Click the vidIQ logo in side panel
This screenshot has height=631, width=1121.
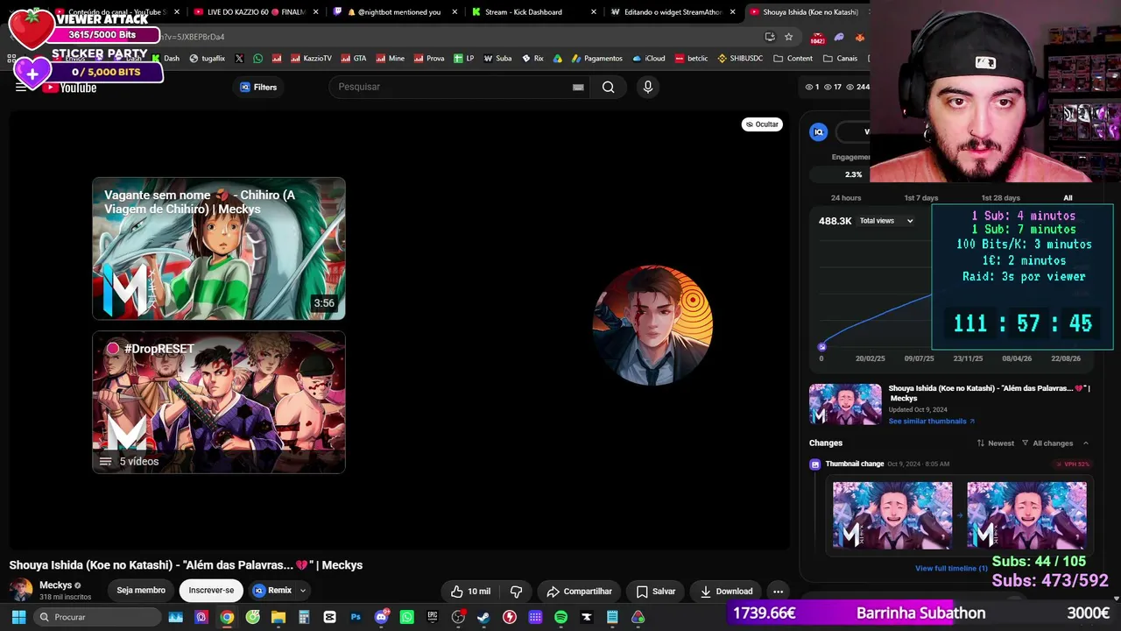click(x=819, y=132)
